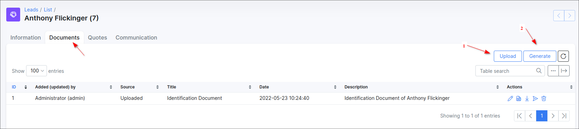Switch to the Quotes tab
Viewport: 579px width, 129px height.
tap(97, 37)
